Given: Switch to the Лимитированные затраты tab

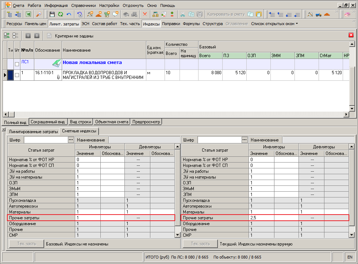Looking at the screenshot, I should pos(33,132).
